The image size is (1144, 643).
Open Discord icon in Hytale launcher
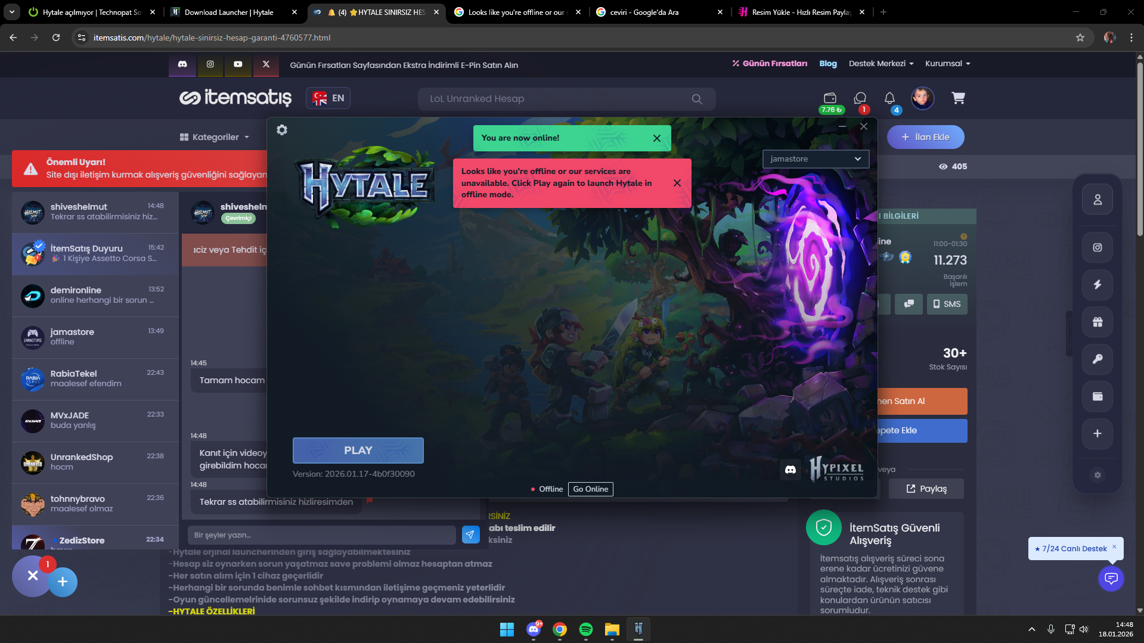[790, 470]
